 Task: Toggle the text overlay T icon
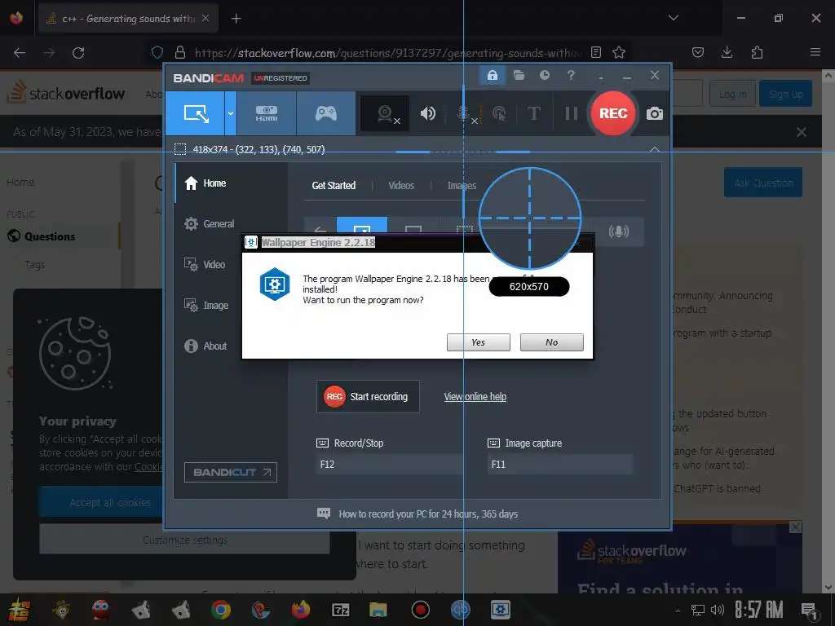[533, 113]
